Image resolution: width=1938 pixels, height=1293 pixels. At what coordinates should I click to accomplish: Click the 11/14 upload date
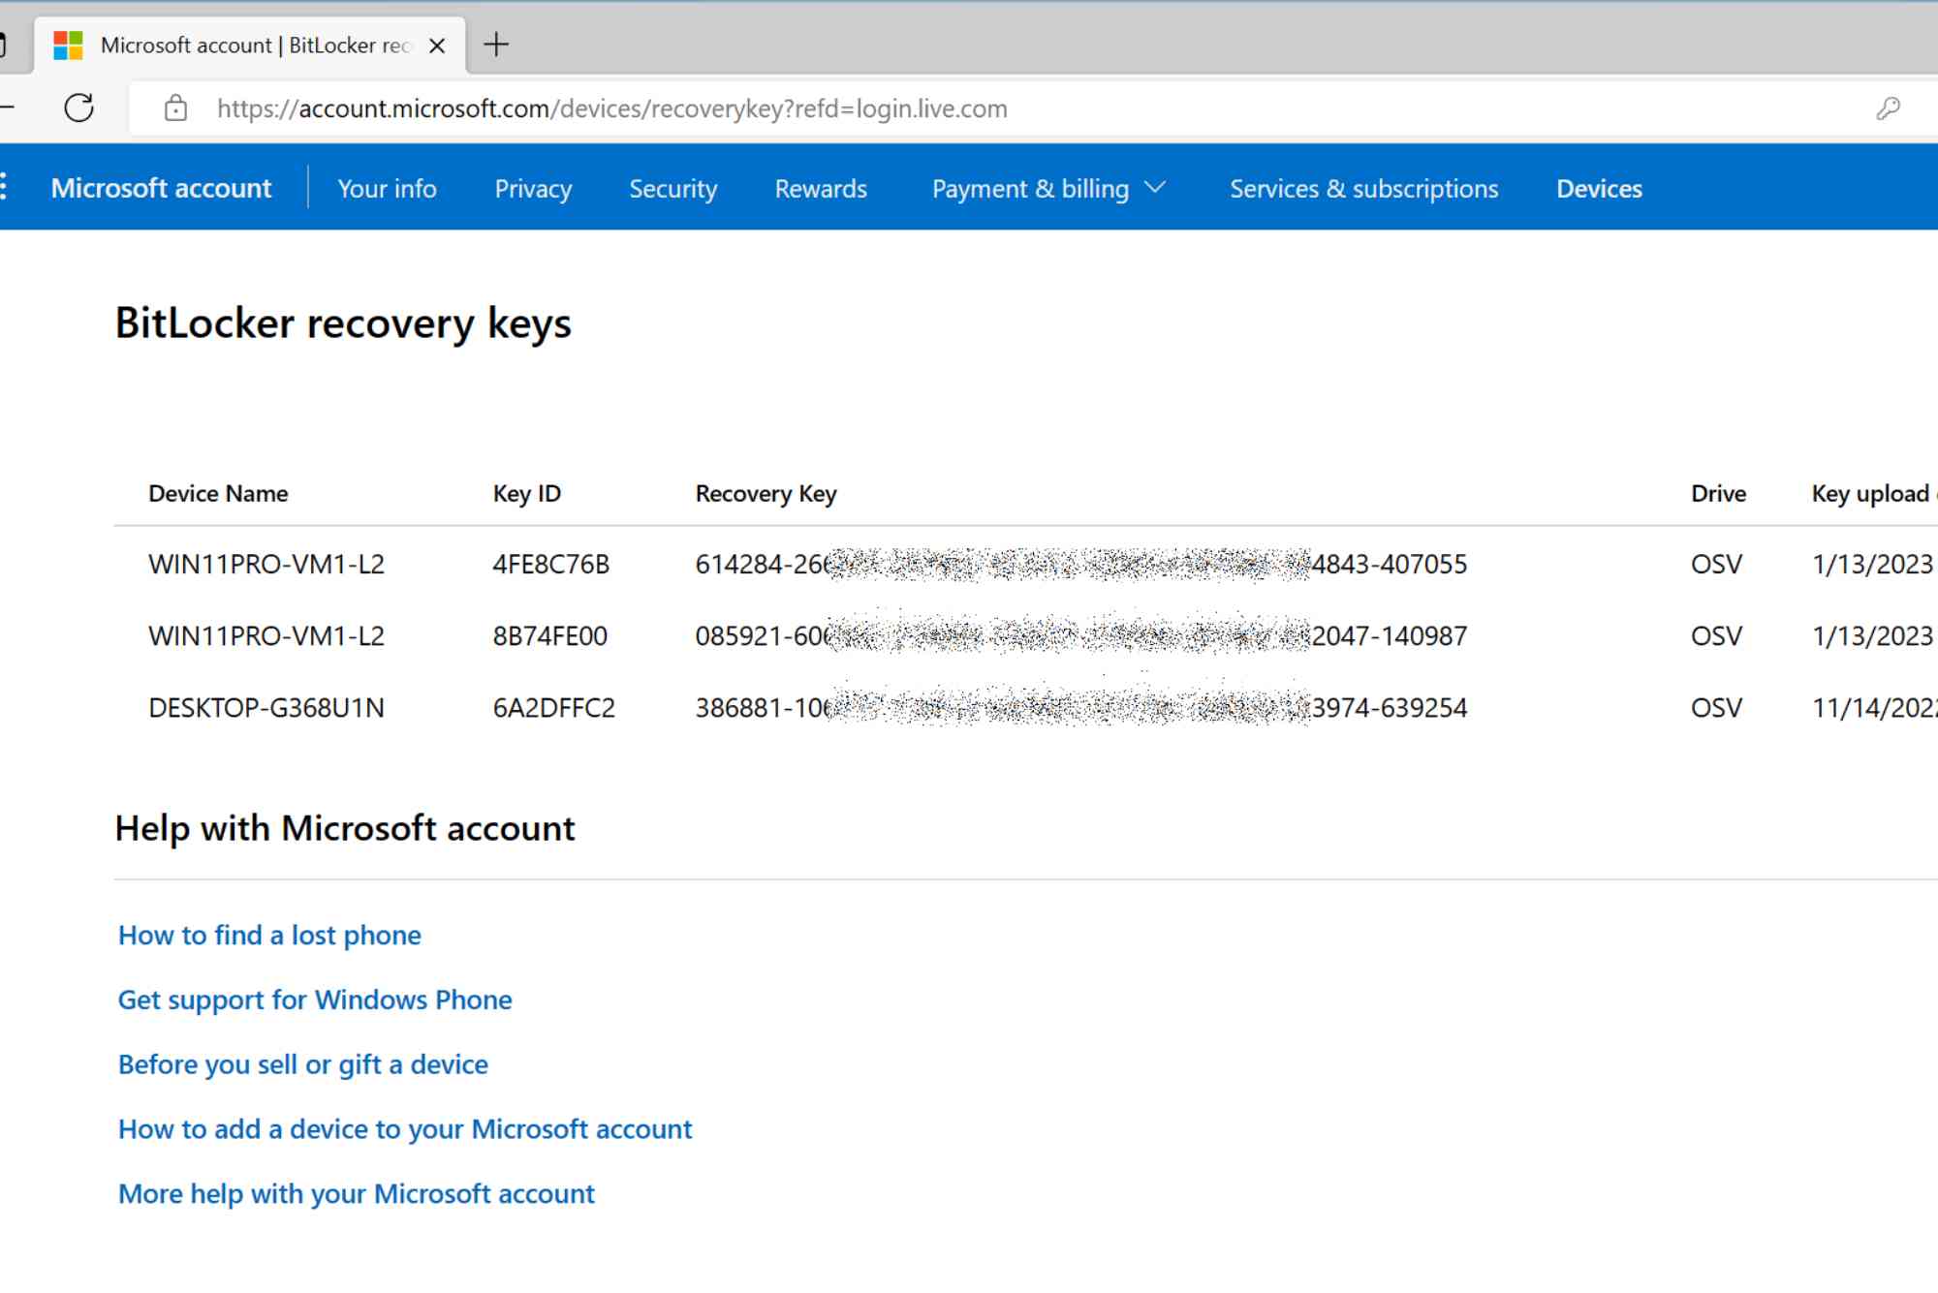click(x=1874, y=707)
